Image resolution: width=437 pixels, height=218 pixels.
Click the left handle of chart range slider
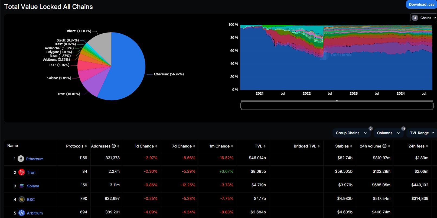click(x=241, y=105)
